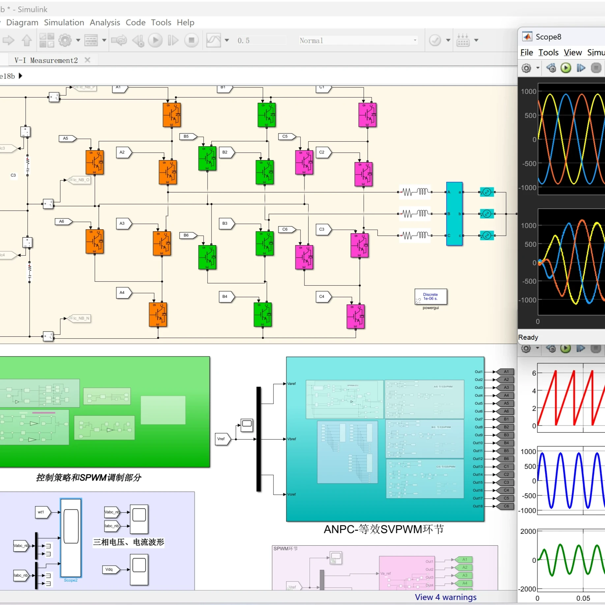Click the Stop simulation button
Screen dimensions: 605x605
(191, 40)
